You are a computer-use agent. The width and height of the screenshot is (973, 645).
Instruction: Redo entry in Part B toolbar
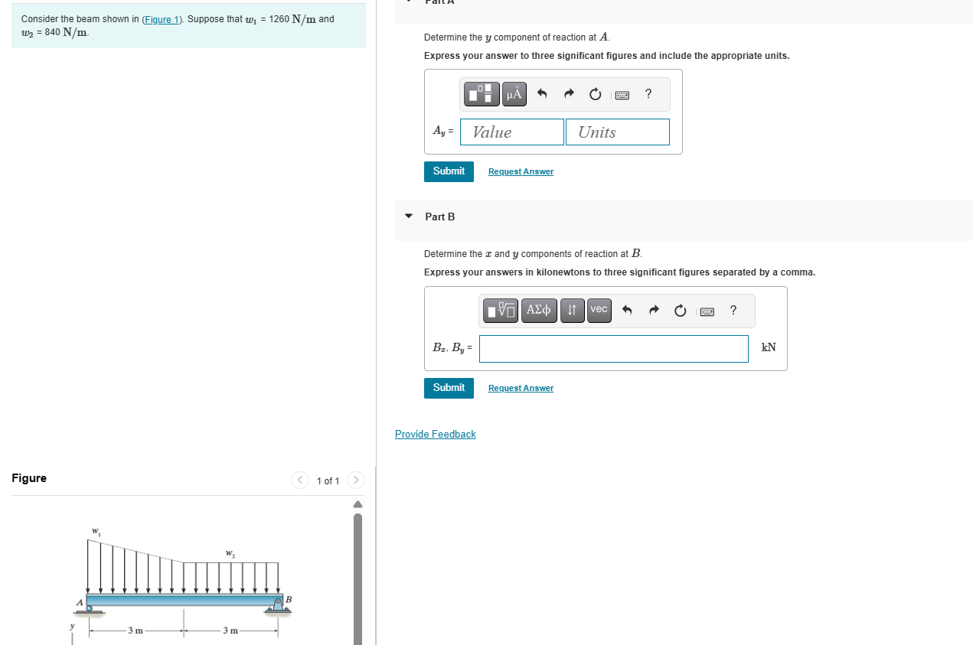click(654, 311)
